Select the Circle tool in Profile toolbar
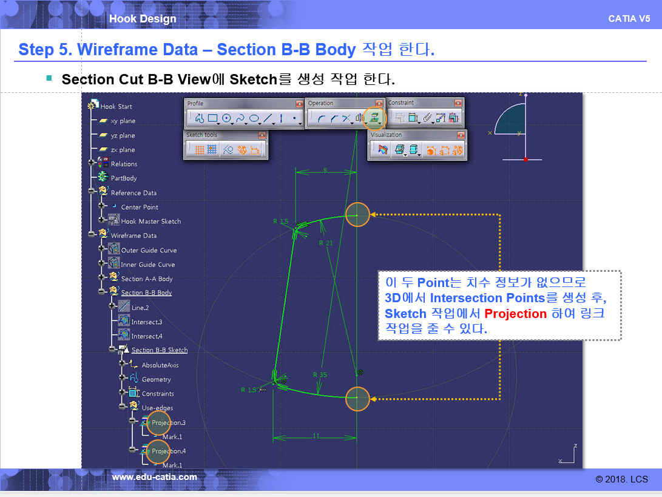 pos(227,118)
